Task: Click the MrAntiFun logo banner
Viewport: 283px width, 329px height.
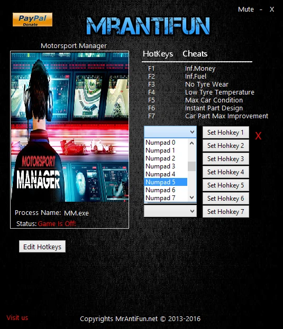Action: pos(148,26)
